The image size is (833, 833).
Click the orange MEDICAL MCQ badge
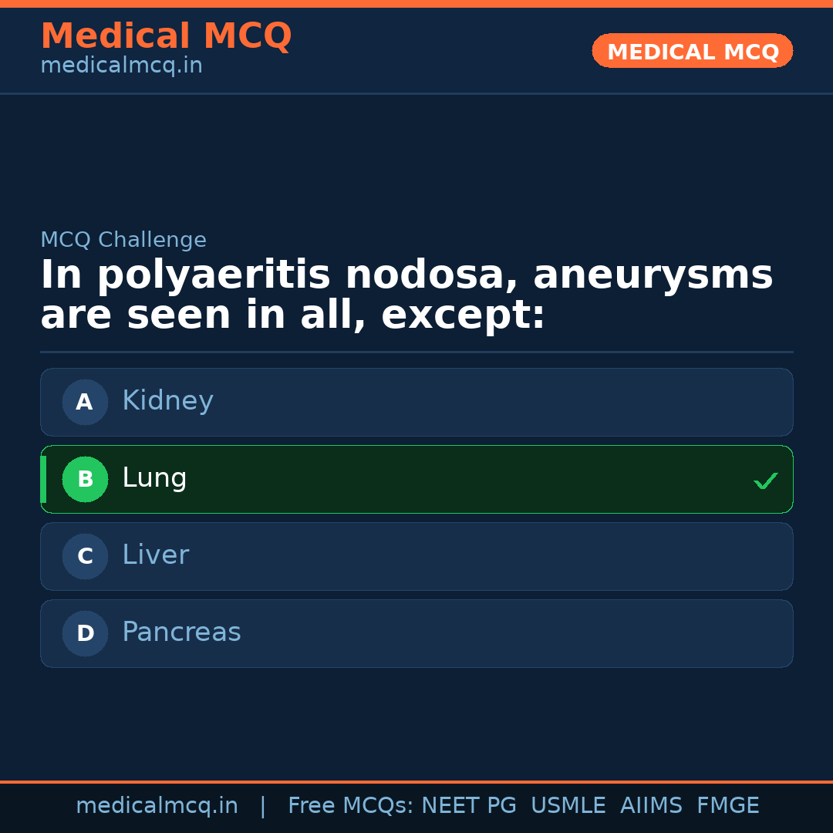(692, 51)
